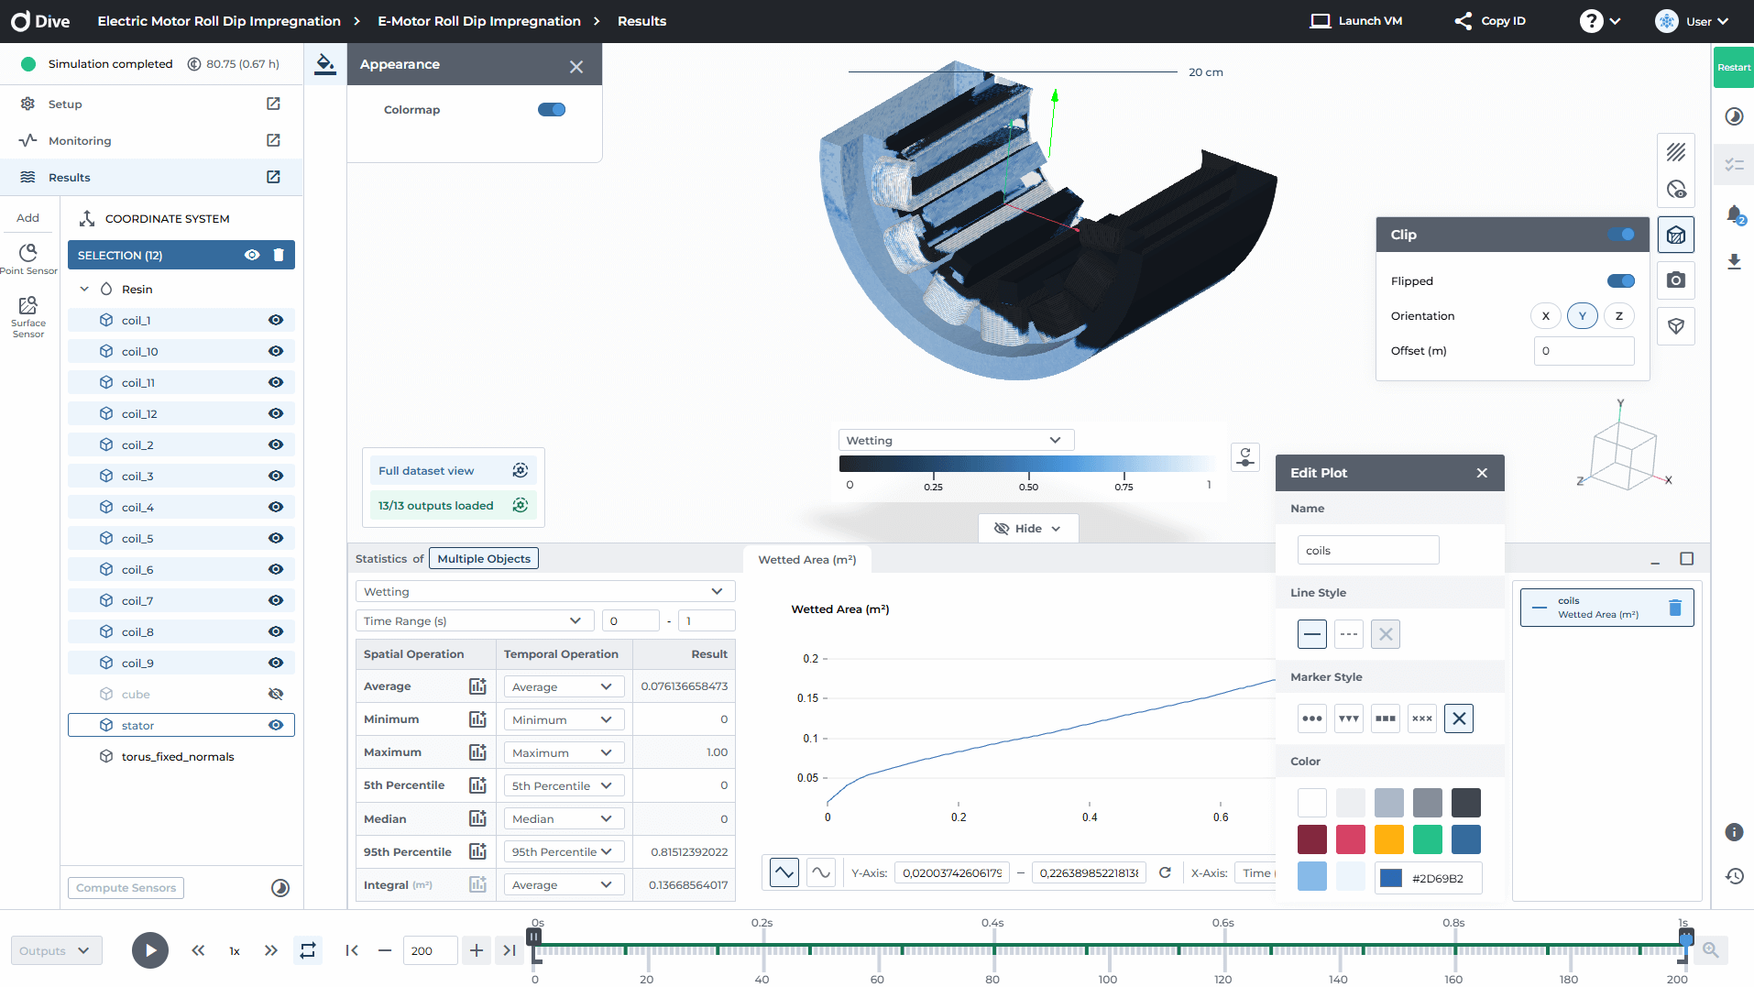Select the hatching/texture view tool
The image size is (1754, 987).
(1676, 152)
